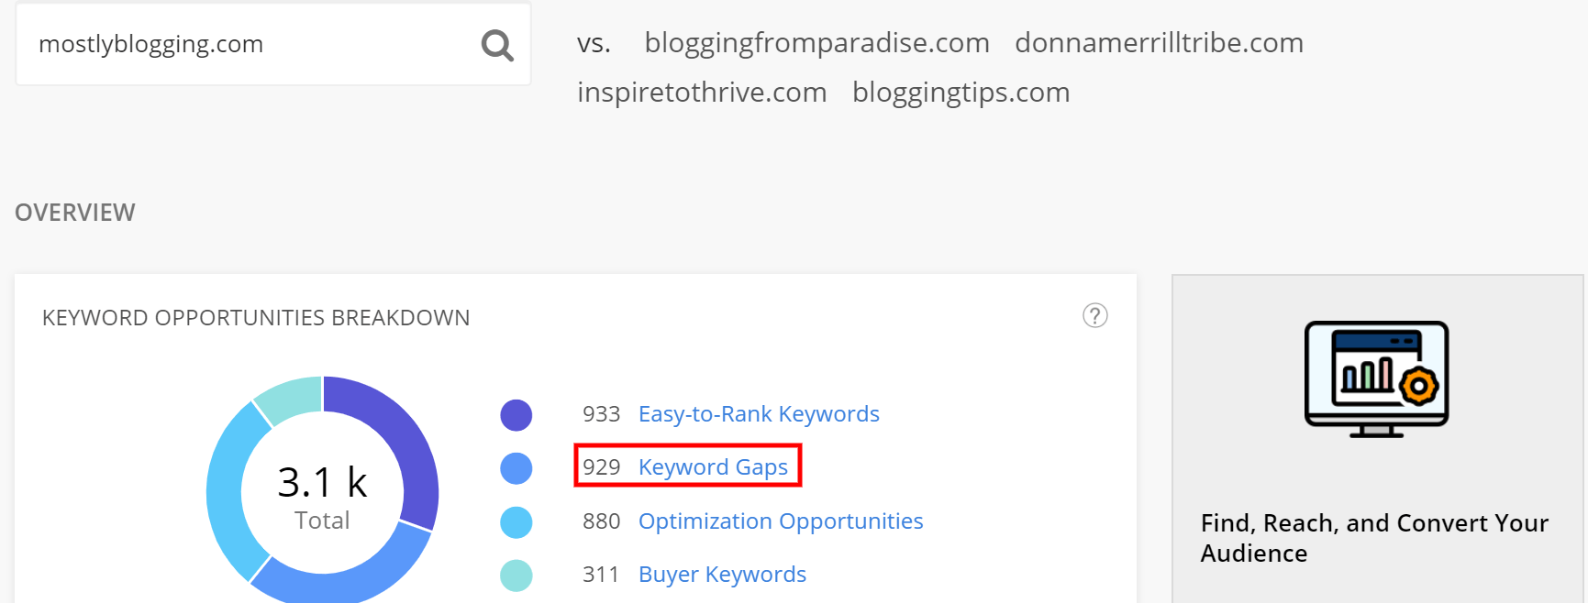Click the Optimization Opportunities light blue dot
This screenshot has width=1588, height=603.
click(516, 522)
